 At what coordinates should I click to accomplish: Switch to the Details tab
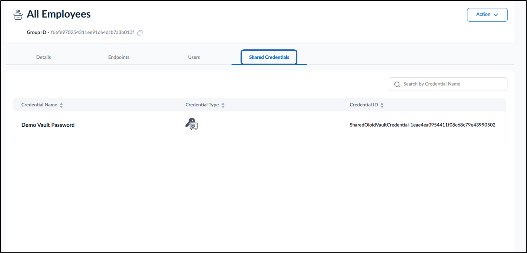(x=43, y=57)
